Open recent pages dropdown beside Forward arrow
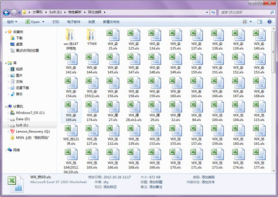The image size is (278, 197). click(x=19, y=13)
